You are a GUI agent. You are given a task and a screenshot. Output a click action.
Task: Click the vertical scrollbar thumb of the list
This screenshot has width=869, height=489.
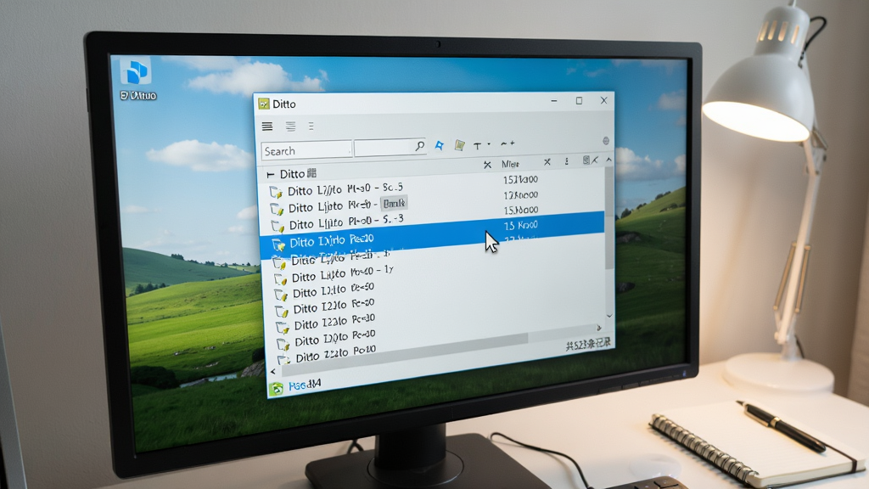pos(609,217)
